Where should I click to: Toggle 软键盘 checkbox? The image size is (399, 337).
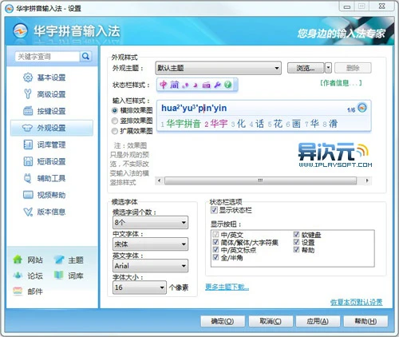tap(296, 235)
